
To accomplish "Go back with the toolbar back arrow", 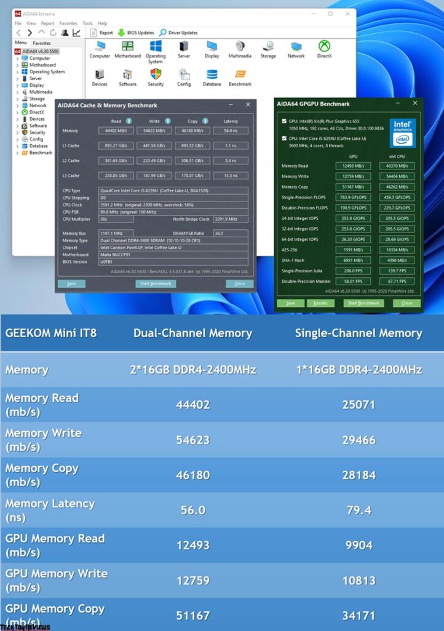I will pyautogui.click(x=18, y=33).
